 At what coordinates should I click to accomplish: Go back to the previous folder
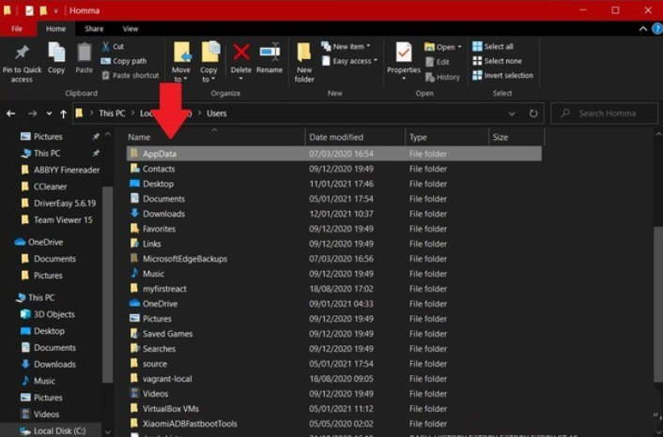tap(11, 113)
